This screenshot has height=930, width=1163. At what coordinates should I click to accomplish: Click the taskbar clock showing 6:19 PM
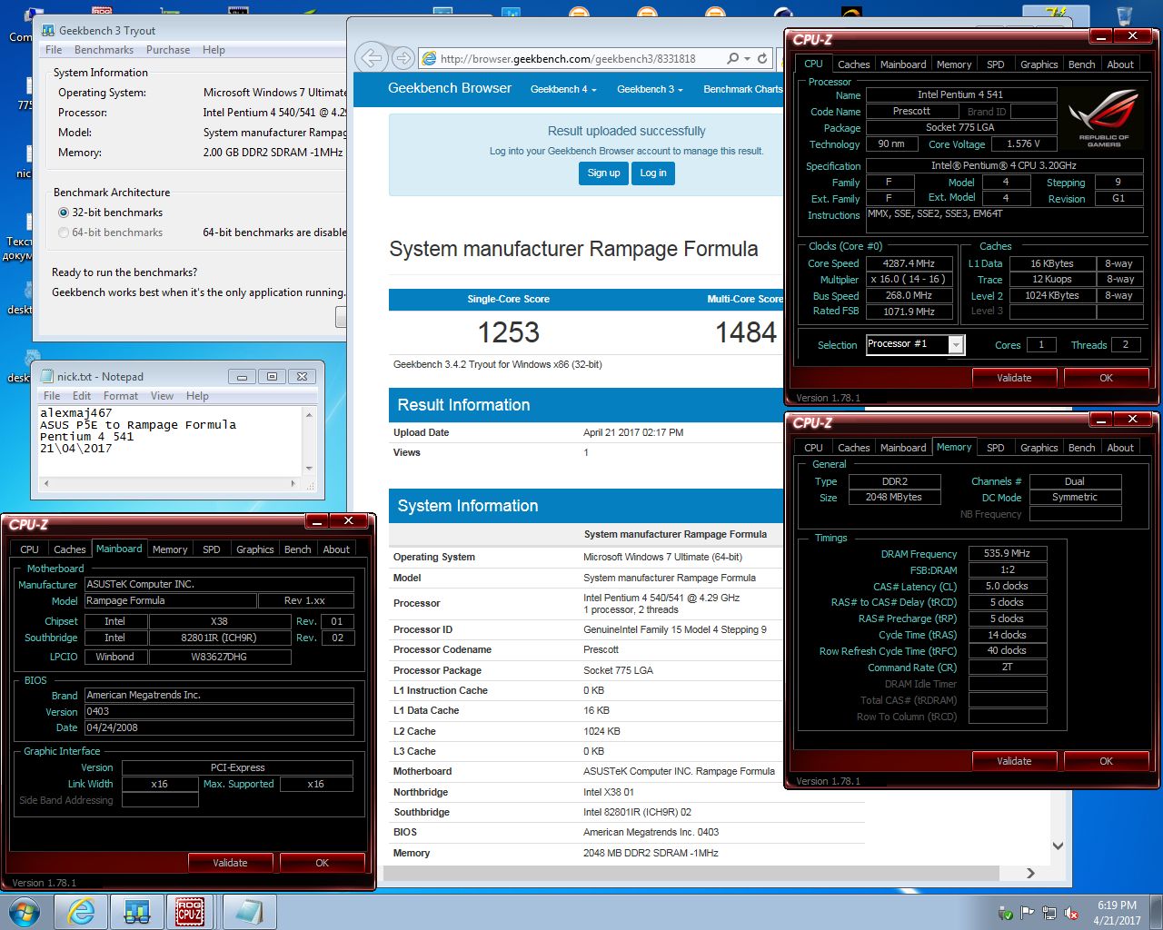[1117, 913]
